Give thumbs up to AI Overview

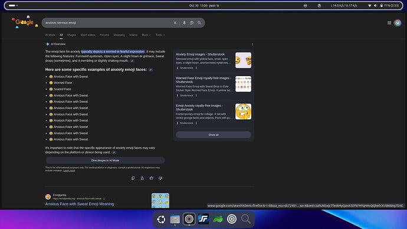(x=152, y=178)
